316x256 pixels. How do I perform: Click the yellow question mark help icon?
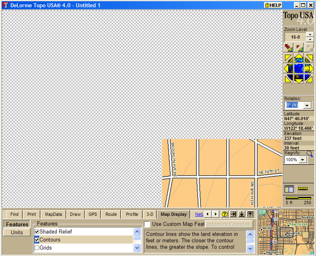[x=225, y=214]
